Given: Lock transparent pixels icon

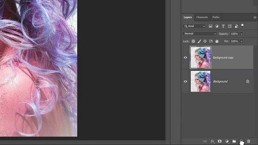Looking at the screenshot, I should click(193, 41).
